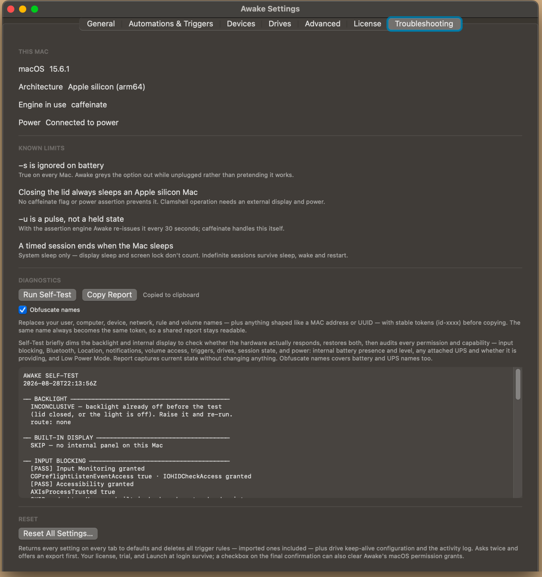Click the RESET section label
The height and width of the screenshot is (577, 542).
point(28,519)
